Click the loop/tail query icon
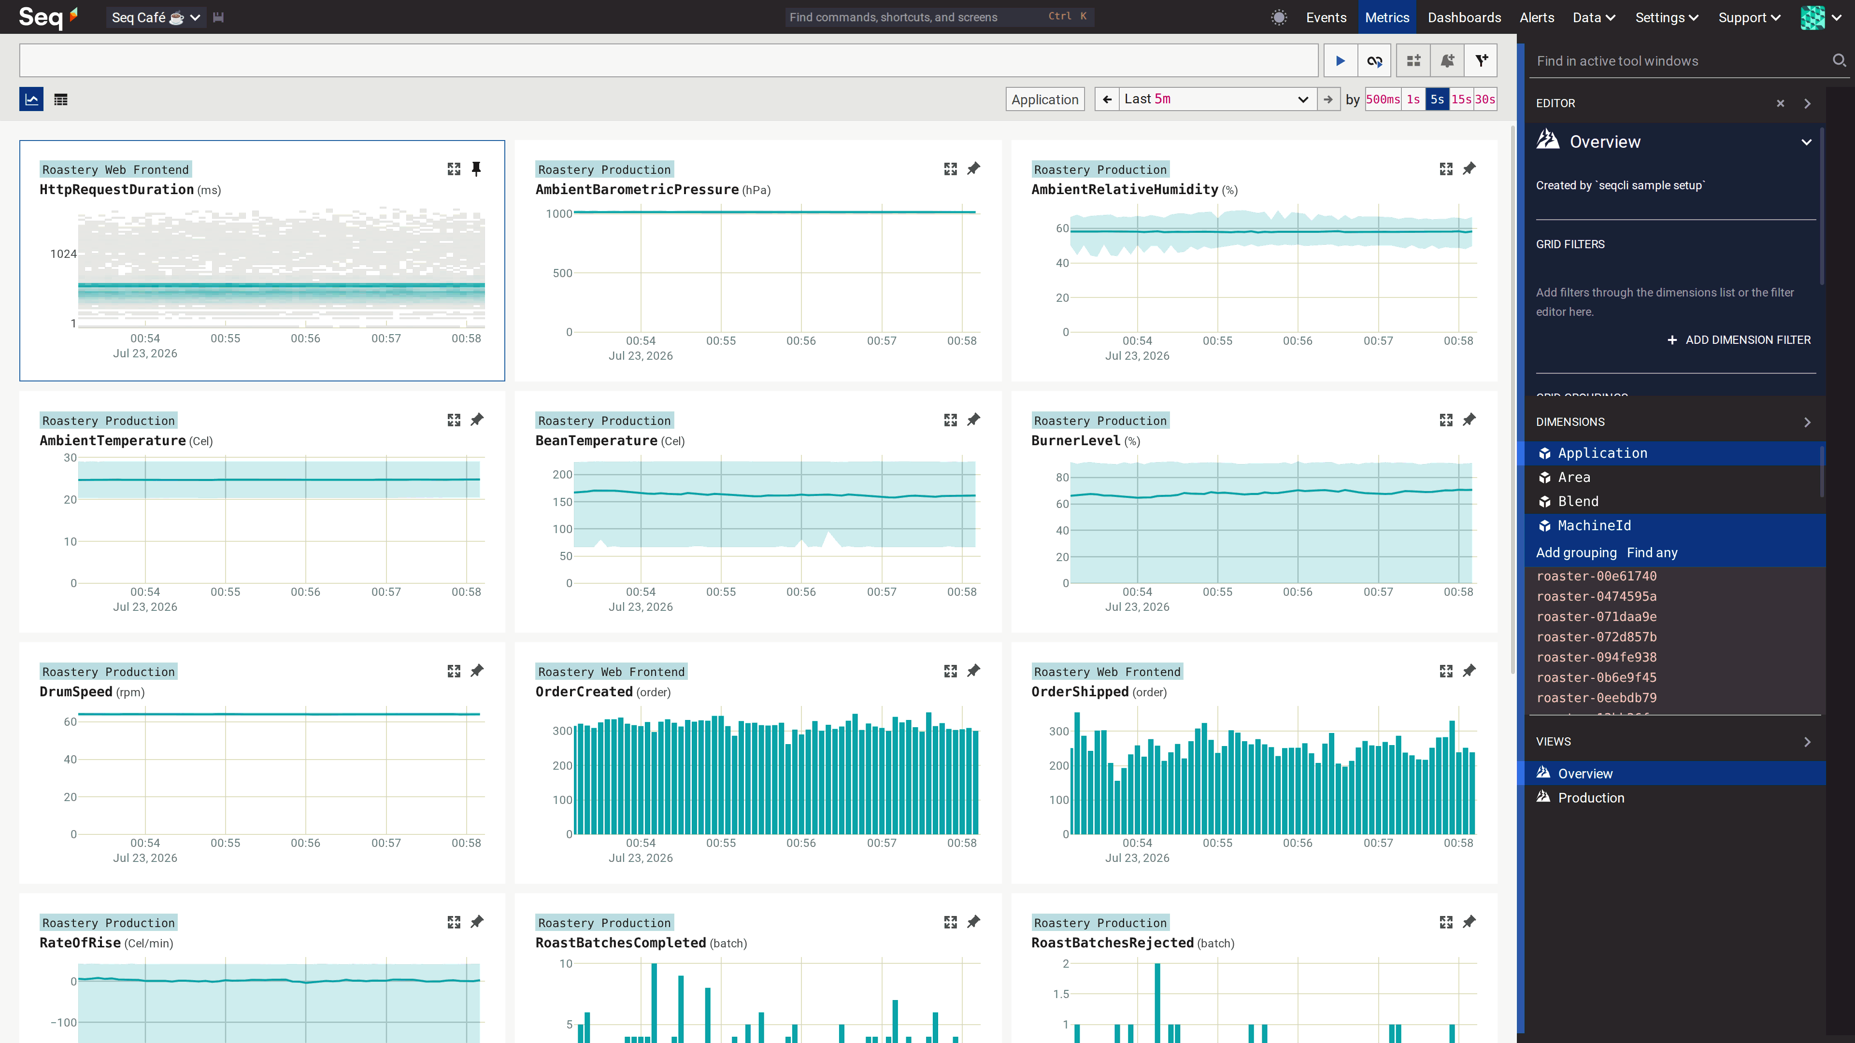The width and height of the screenshot is (1855, 1043). (1375, 60)
